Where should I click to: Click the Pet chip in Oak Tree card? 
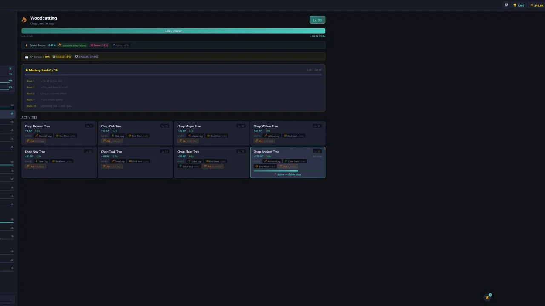tap(112, 141)
